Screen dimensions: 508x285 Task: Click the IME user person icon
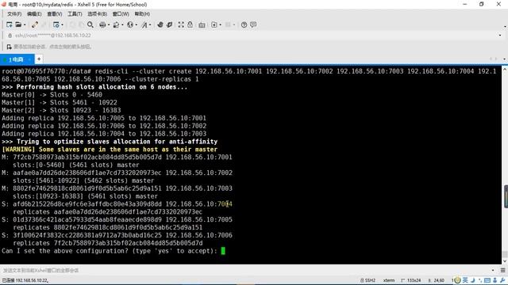495,280
